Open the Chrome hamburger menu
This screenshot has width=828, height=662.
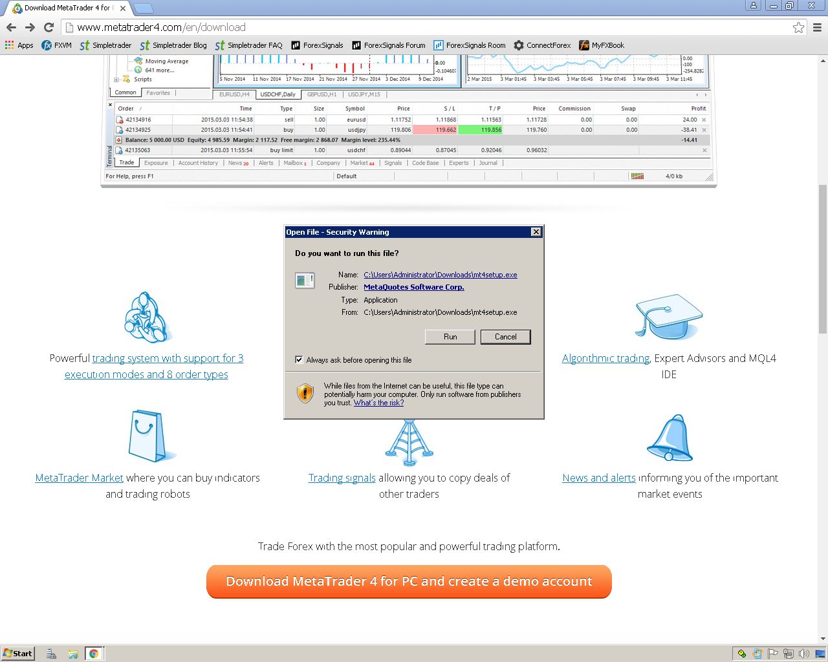(817, 27)
